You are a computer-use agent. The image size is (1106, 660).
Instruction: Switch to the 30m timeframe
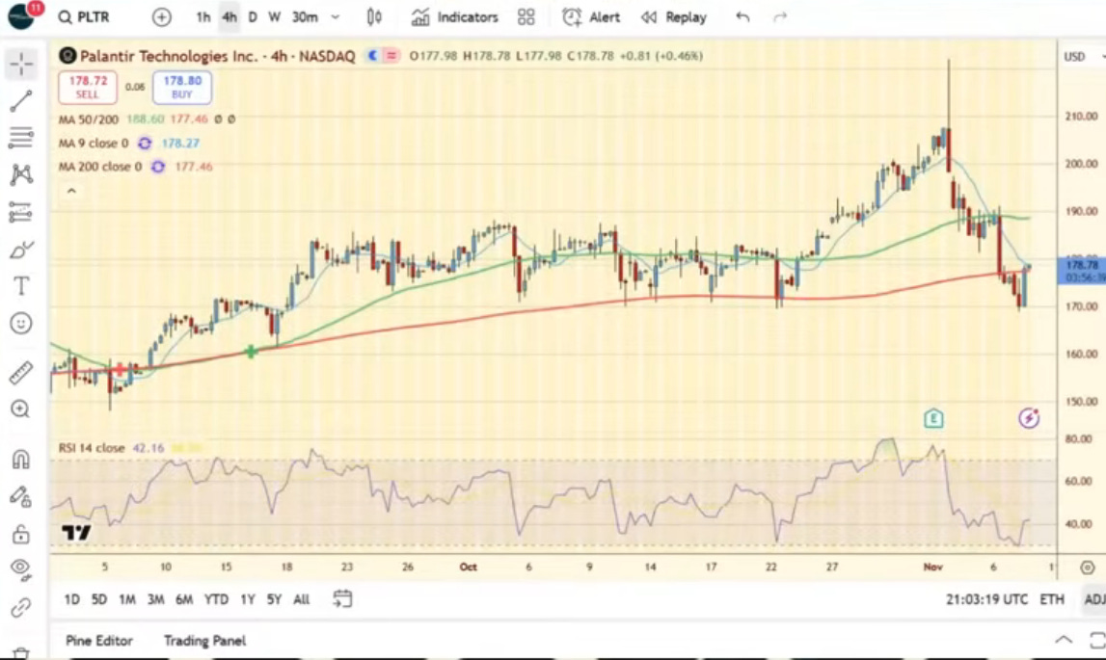[x=305, y=17]
